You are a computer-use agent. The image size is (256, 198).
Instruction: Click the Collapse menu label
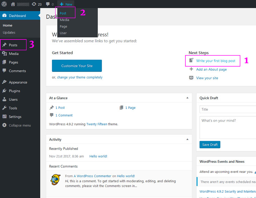click(x=20, y=125)
